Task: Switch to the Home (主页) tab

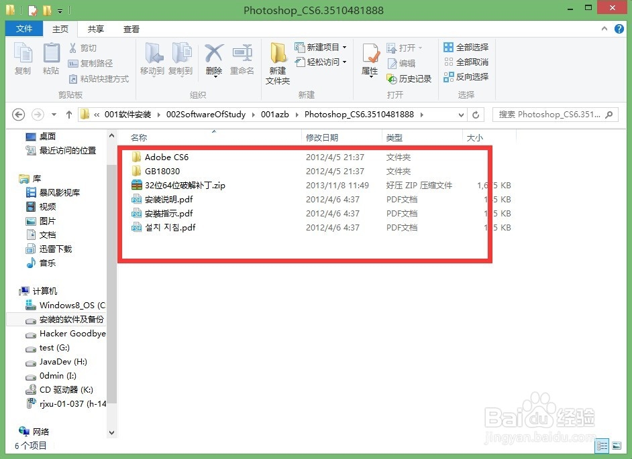Action: [x=60, y=29]
